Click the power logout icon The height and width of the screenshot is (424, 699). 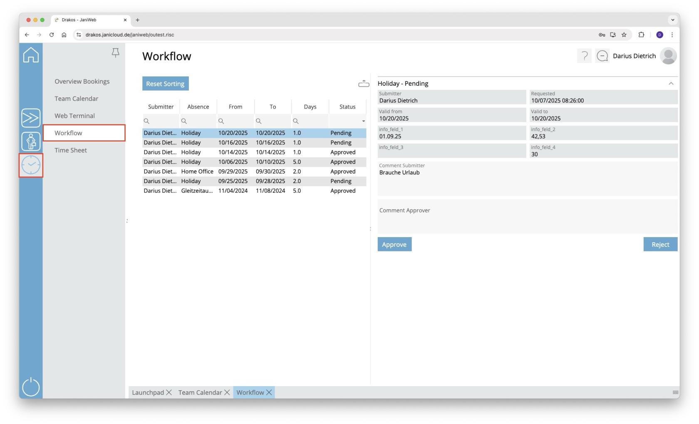31,387
